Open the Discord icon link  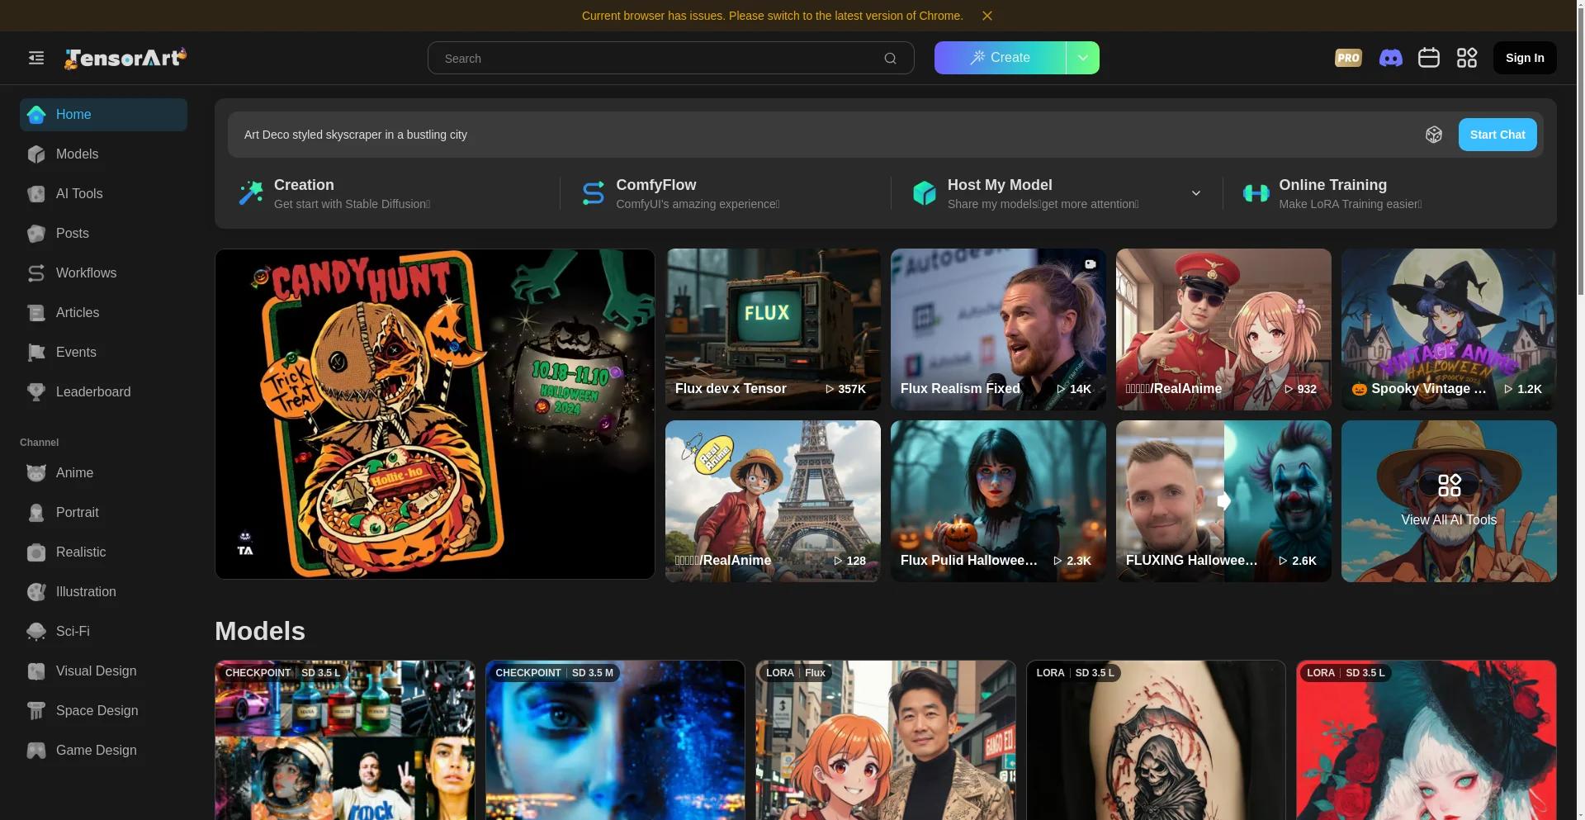1391,58
